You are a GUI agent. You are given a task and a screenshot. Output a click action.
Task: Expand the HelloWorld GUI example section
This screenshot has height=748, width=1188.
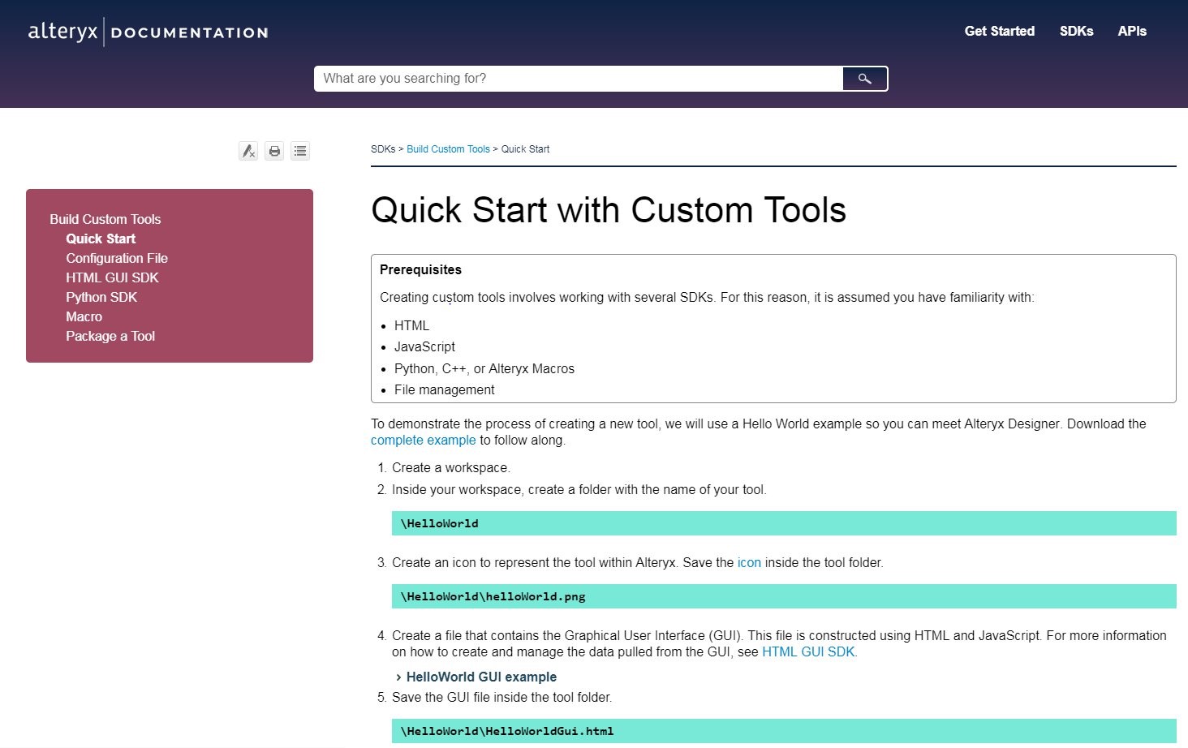(480, 677)
